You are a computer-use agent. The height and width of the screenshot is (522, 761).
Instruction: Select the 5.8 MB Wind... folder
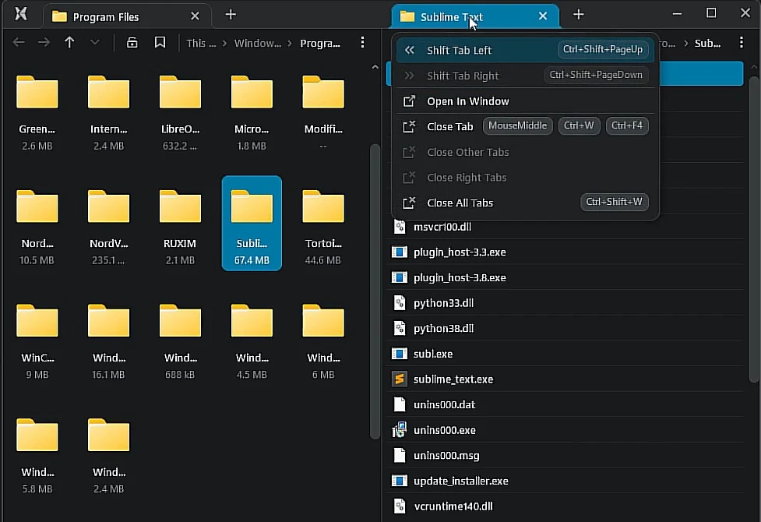click(x=37, y=453)
